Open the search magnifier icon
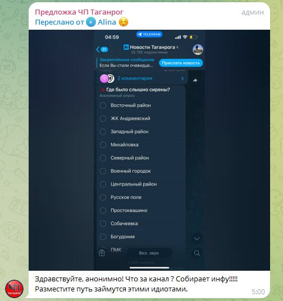This screenshot has height=301, width=283. click(x=197, y=253)
